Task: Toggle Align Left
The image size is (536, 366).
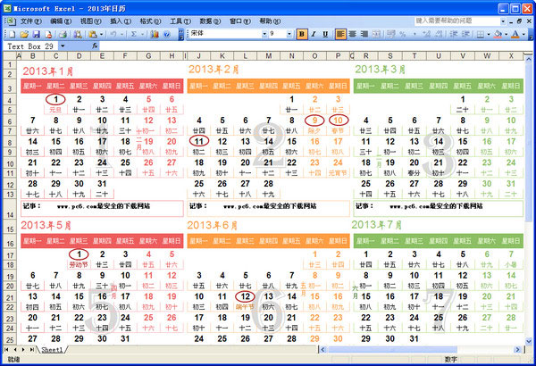Action: pos(340,34)
